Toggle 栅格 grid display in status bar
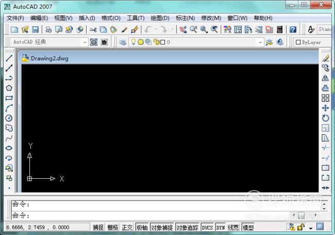The image size is (335, 235). pyautogui.click(x=112, y=227)
